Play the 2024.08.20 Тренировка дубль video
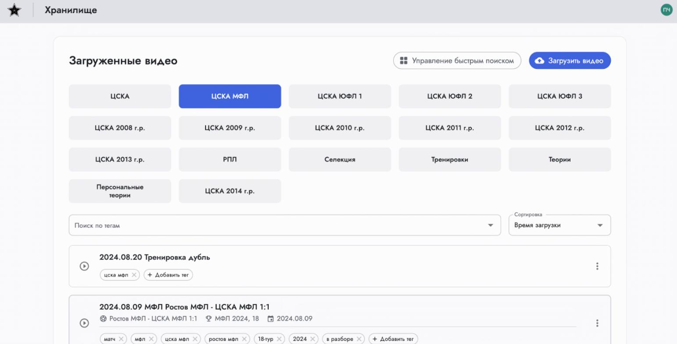 point(84,266)
